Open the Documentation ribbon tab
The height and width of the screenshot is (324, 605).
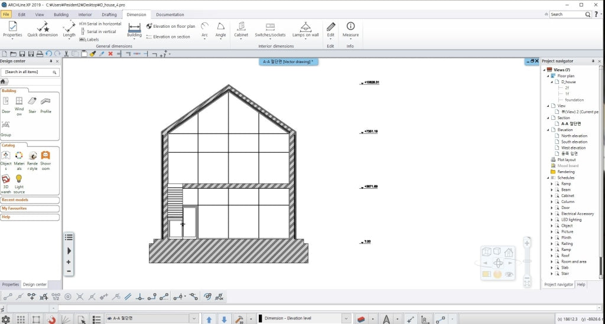coord(170,15)
